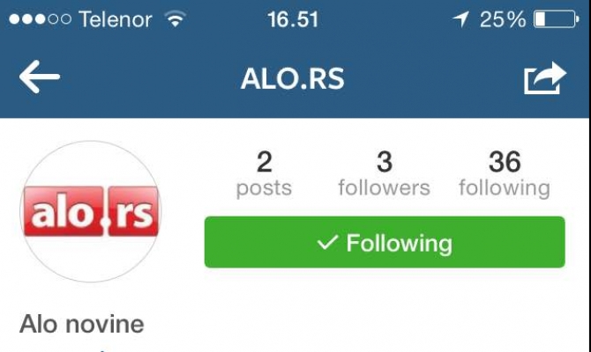Tap the Alo novine profile name

pos(82,324)
